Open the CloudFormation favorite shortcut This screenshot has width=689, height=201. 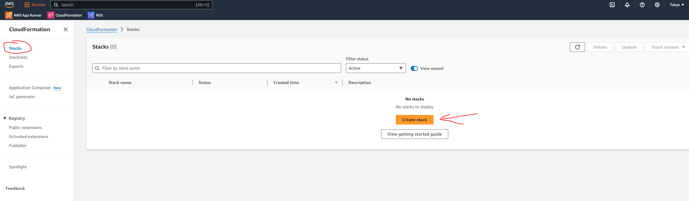[65, 15]
